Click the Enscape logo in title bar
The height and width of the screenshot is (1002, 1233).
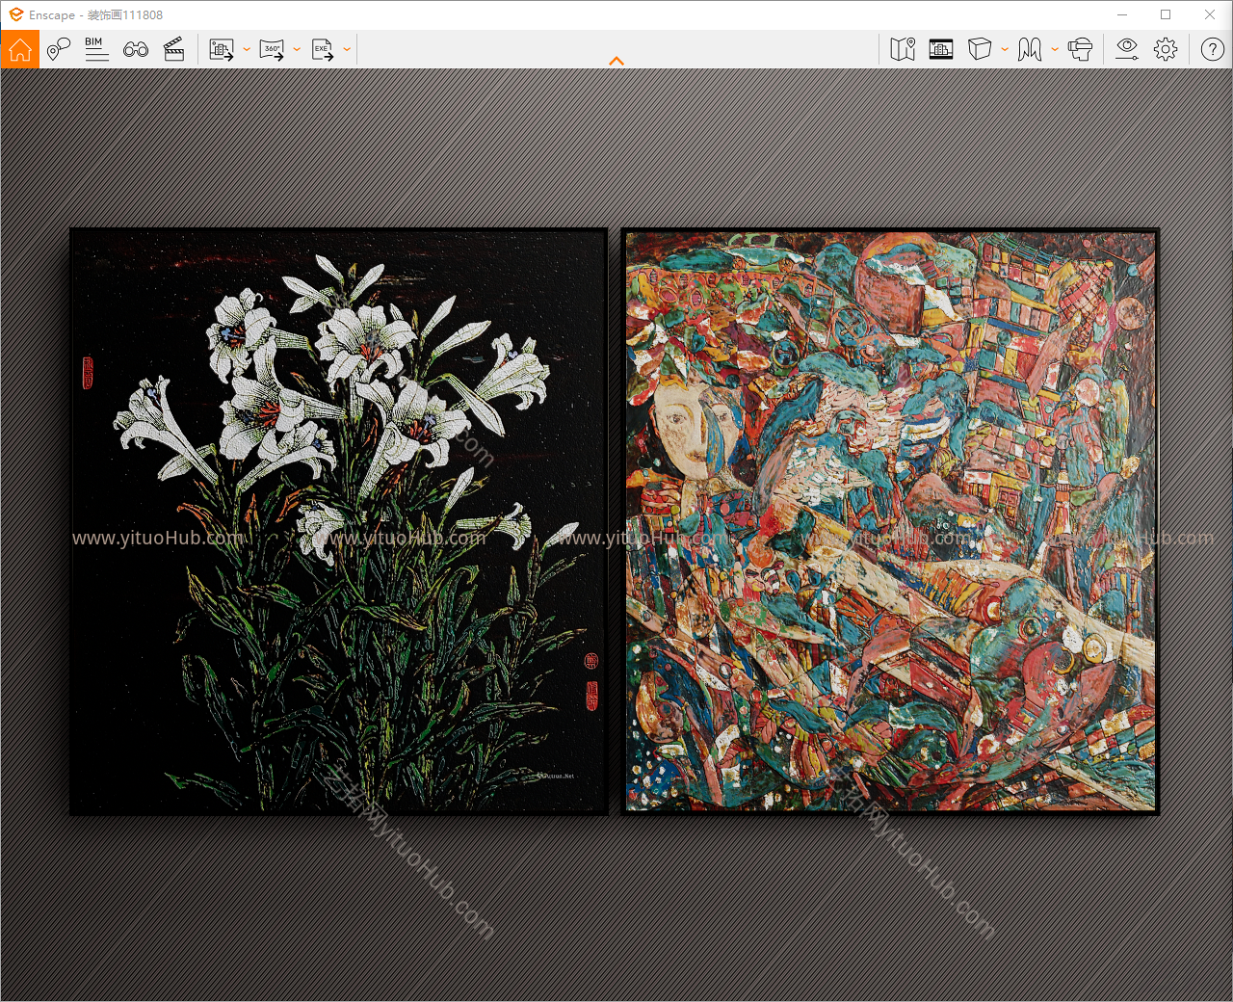[15, 14]
